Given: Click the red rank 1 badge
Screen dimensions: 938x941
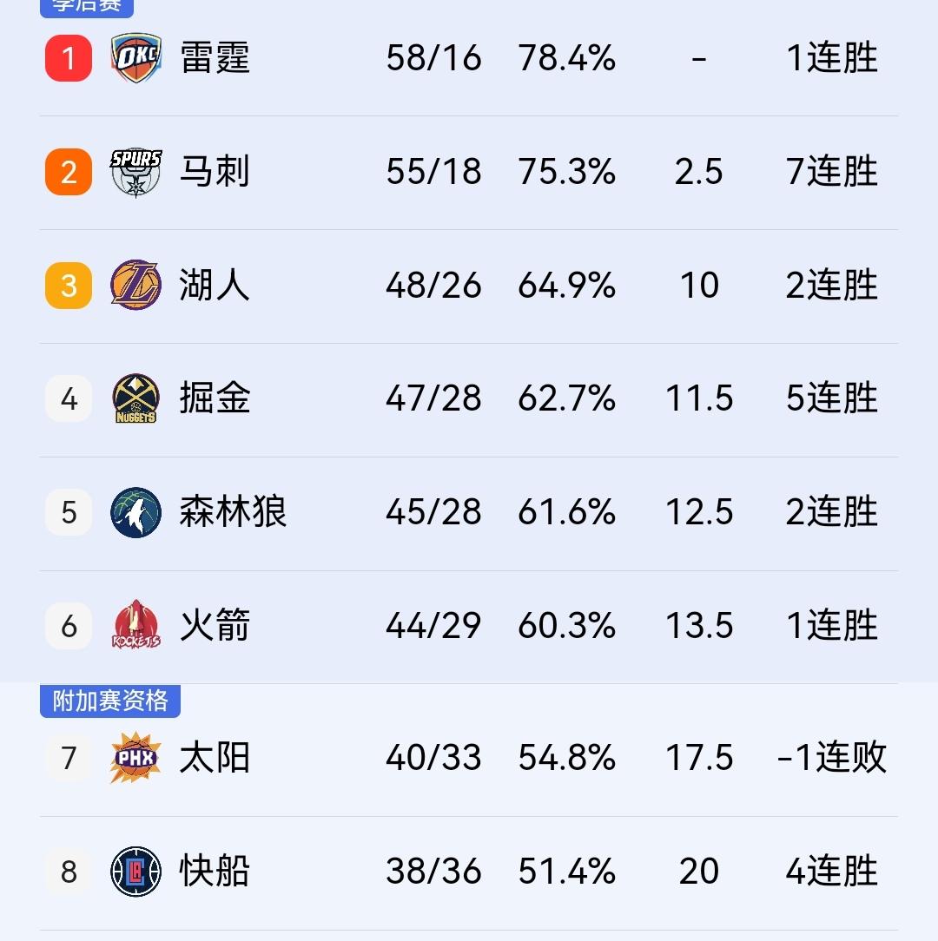Looking at the screenshot, I should click(x=67, y=58).
